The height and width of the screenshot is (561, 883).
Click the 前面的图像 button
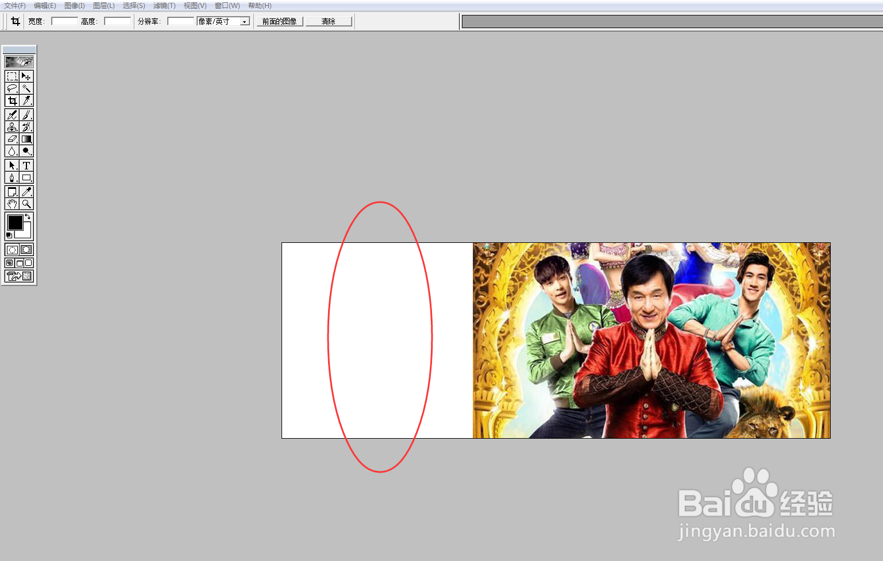(280, 21)
